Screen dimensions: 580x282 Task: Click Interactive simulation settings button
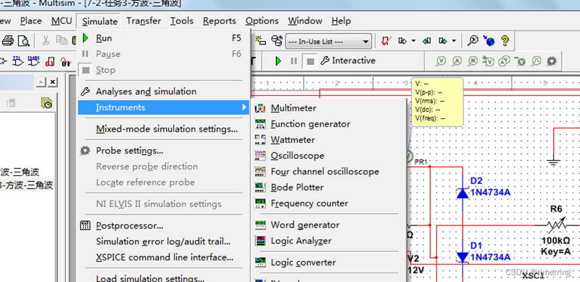(348, 60)
